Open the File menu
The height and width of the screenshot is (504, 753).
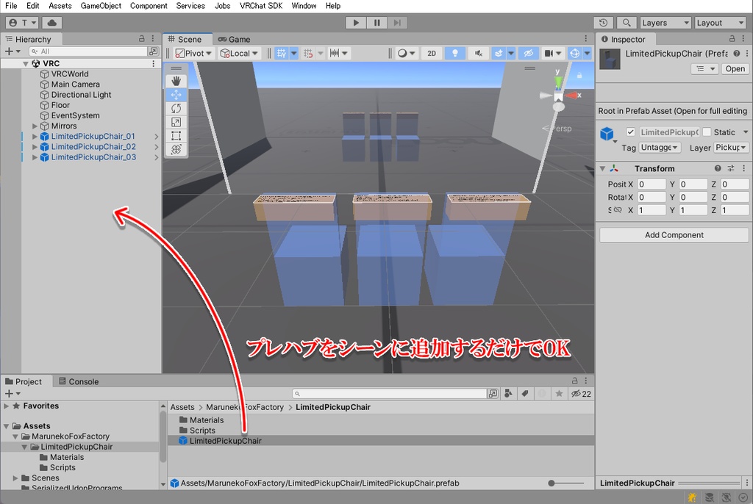[11, 6]
